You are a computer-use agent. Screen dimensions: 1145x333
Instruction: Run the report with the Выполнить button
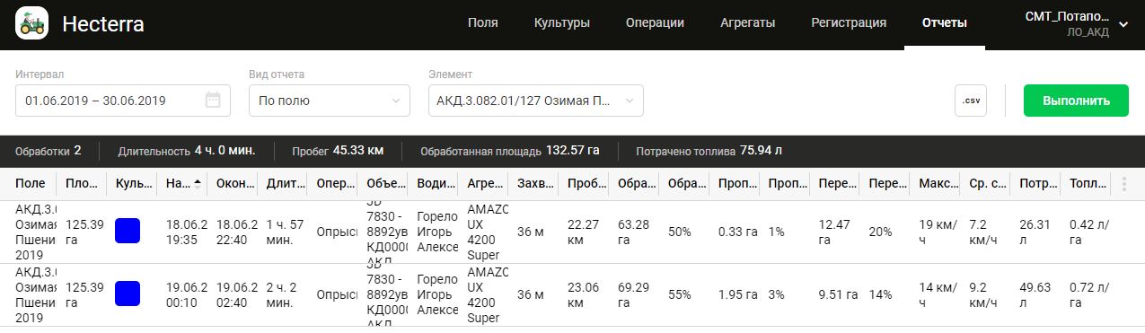pos(1076,101)
